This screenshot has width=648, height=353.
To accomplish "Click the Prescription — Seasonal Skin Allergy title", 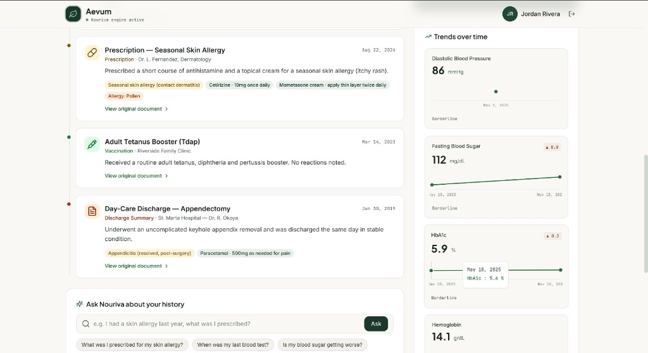I will (x=165, y=50).
